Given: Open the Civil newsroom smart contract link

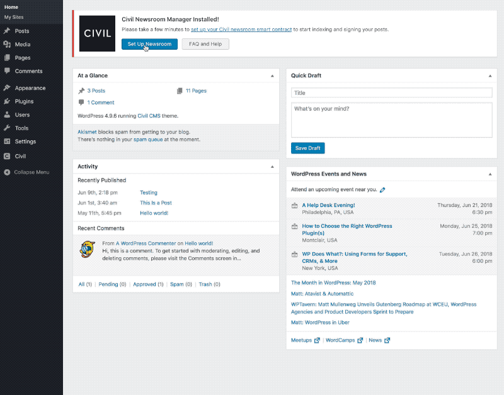Looking at the screenshot, I should [x=241, y=29].
